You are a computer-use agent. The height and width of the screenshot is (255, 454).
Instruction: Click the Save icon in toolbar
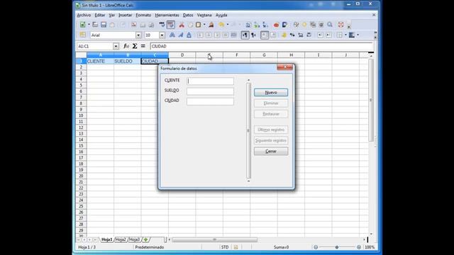(104, 25)
